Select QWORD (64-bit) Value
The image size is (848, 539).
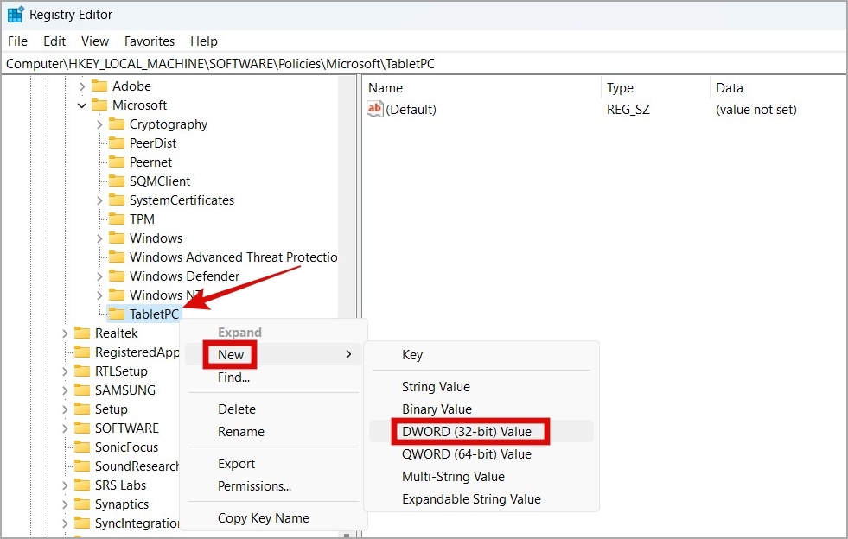[x=481, y=454]
